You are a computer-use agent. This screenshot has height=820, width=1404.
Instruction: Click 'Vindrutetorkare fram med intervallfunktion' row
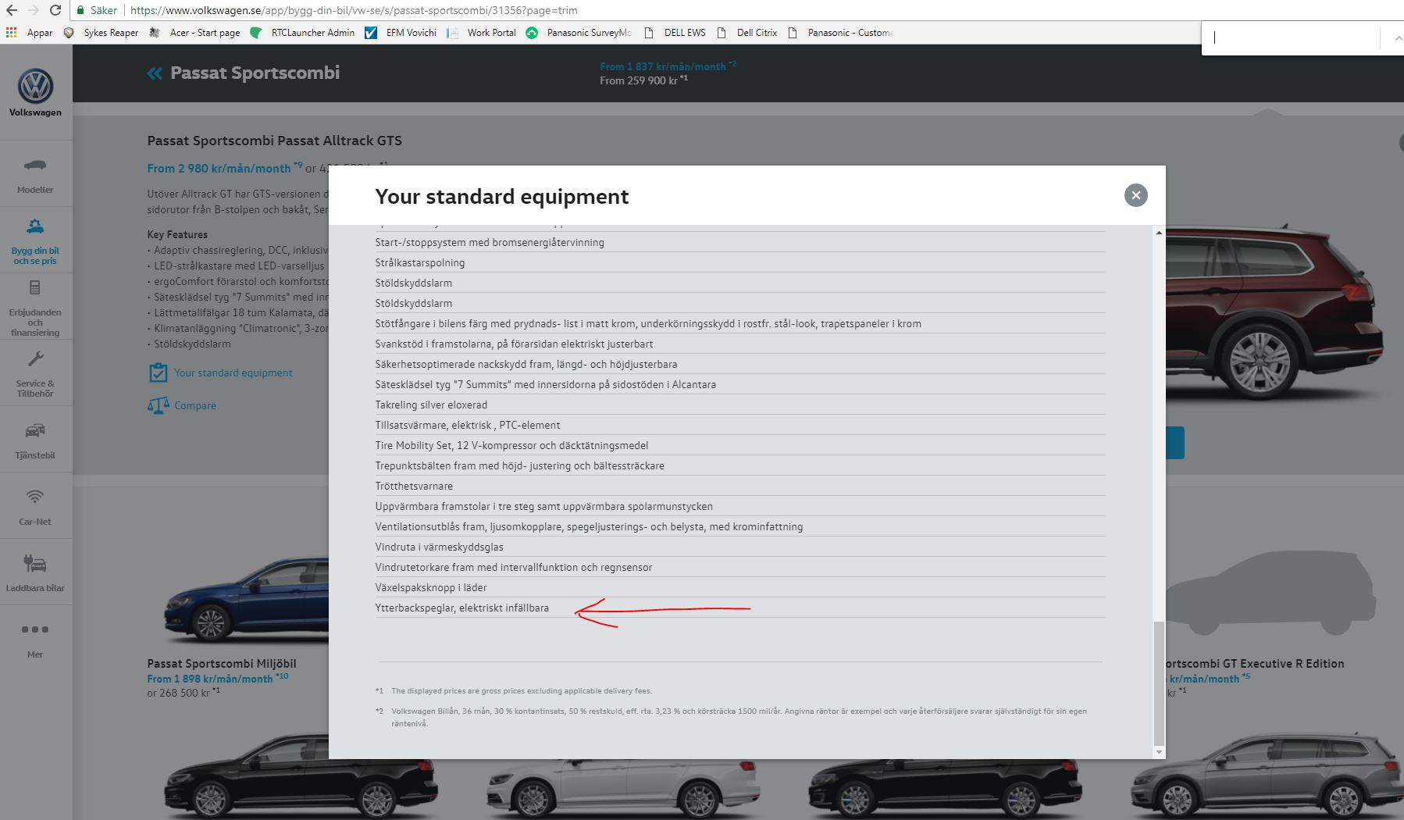[x=739, y=567]
